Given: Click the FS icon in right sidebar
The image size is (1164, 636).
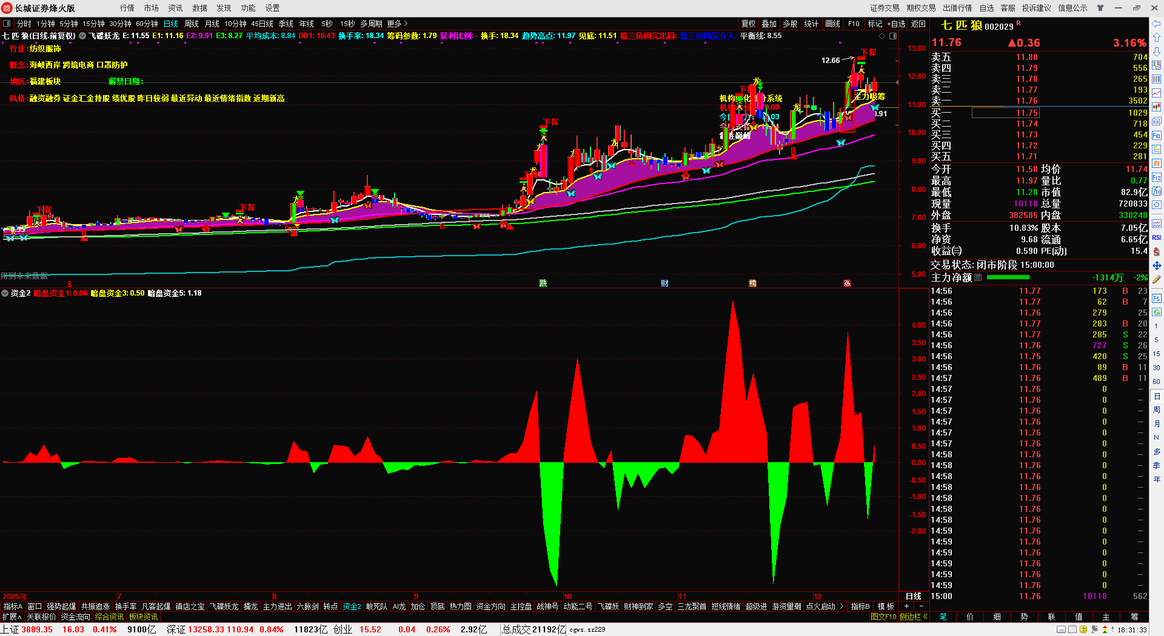Looking at the screenshot, I should 1157,298.
